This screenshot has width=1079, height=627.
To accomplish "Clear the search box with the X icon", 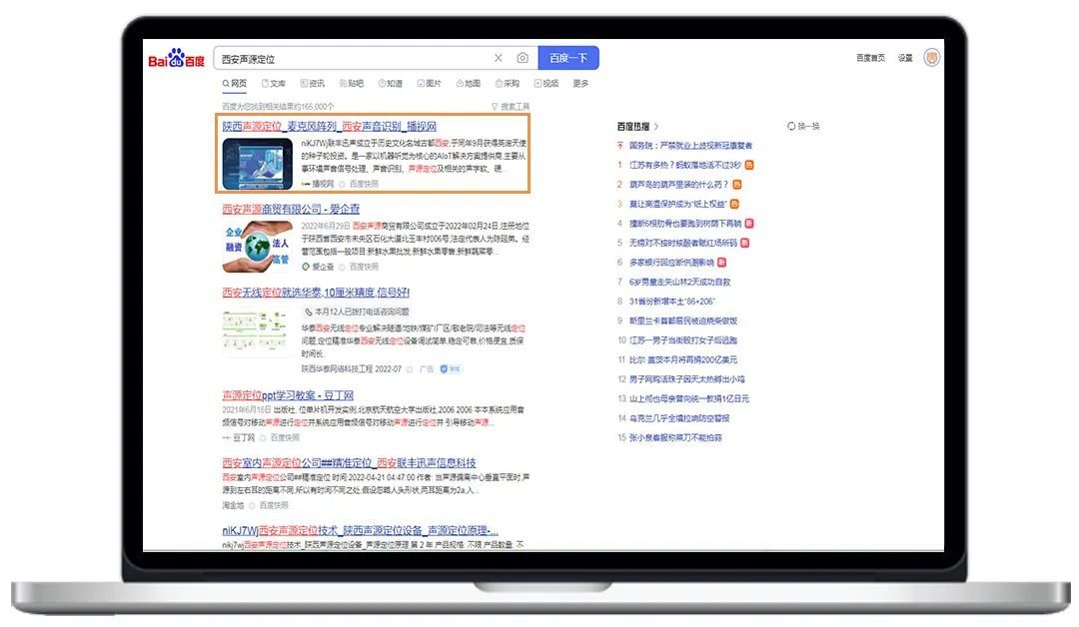I will 499,58.
